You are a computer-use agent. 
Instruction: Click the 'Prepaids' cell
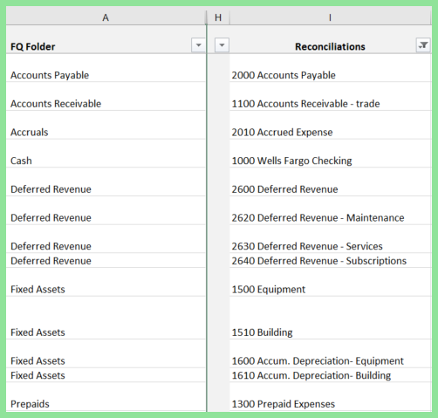[x=106, y=396]
